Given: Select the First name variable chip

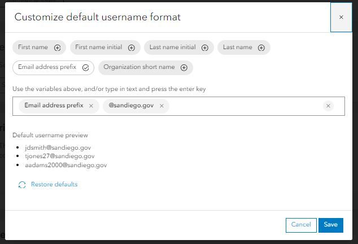Looking at the screenshot, I should [39, 47].
